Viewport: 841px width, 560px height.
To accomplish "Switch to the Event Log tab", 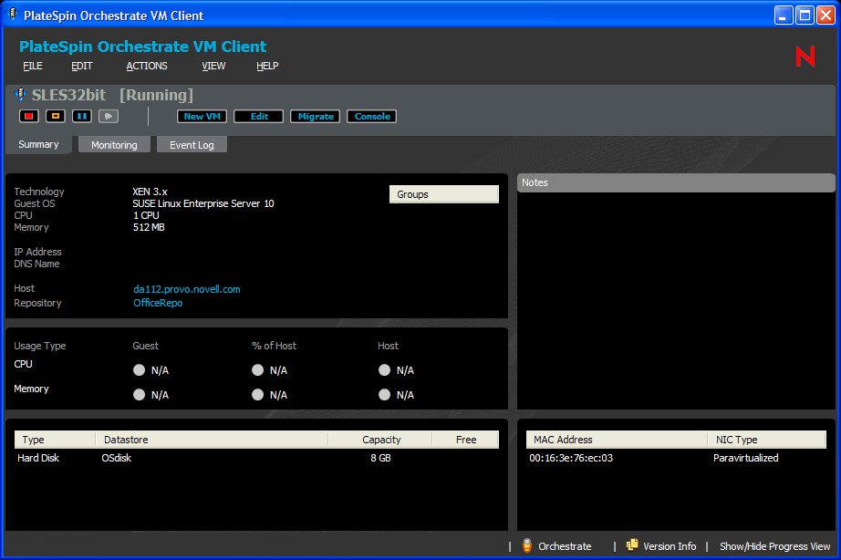I will pos(192,145).
